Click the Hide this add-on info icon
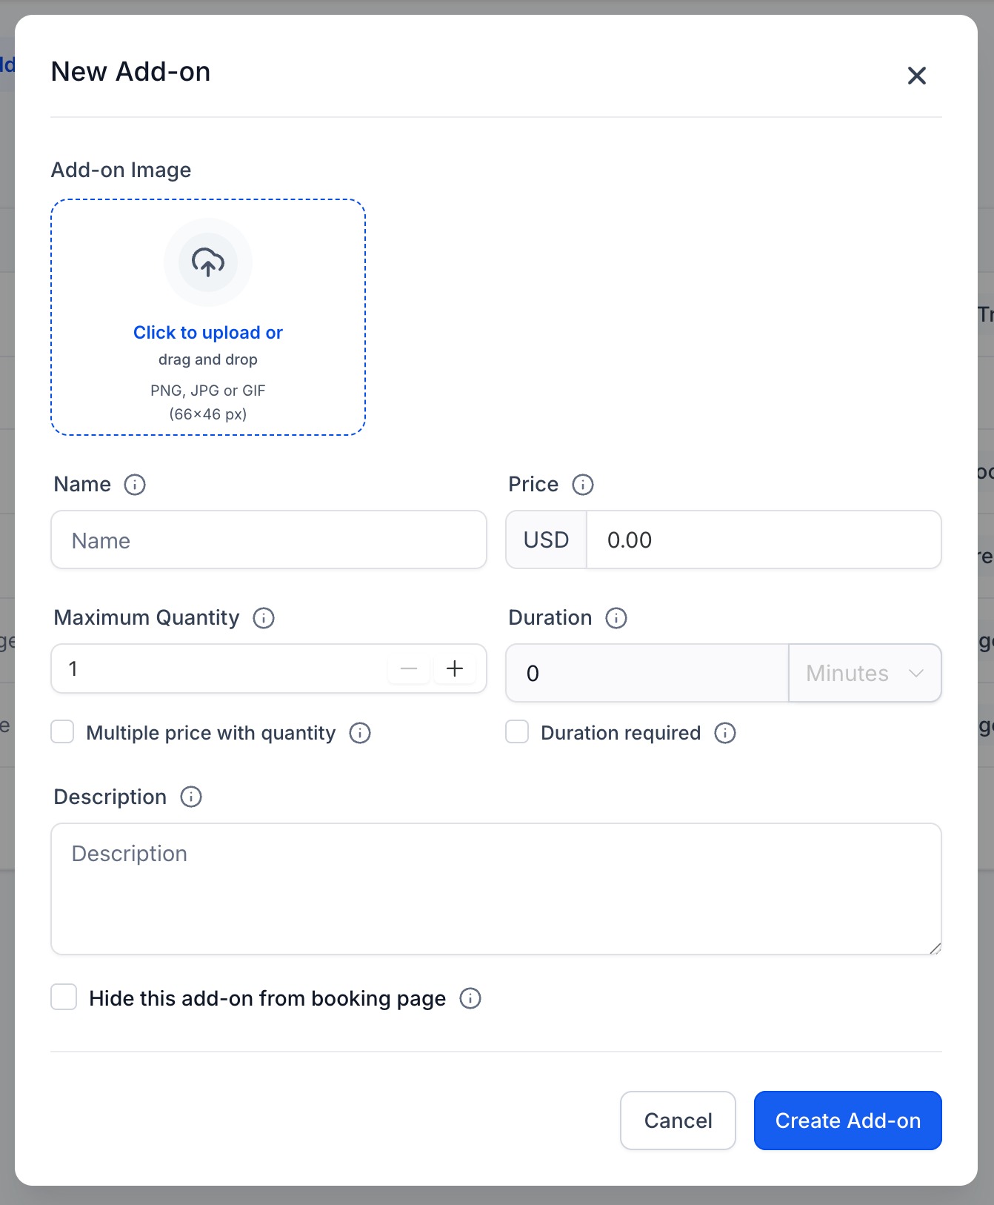 (470, 998)
